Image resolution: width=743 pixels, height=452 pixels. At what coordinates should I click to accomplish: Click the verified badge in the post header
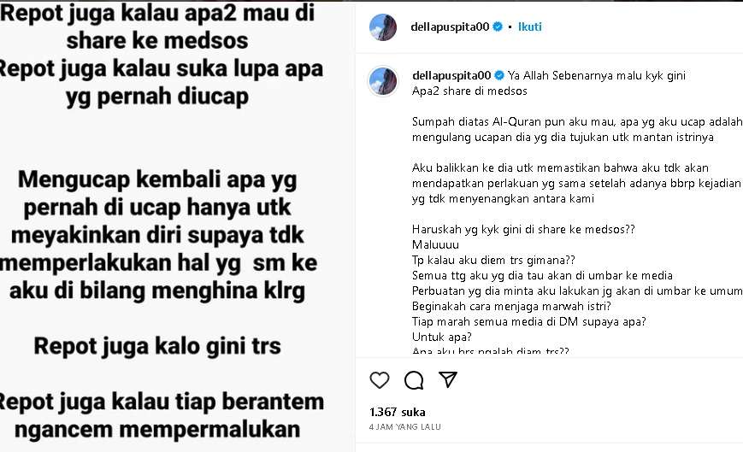tap(498, 27)
